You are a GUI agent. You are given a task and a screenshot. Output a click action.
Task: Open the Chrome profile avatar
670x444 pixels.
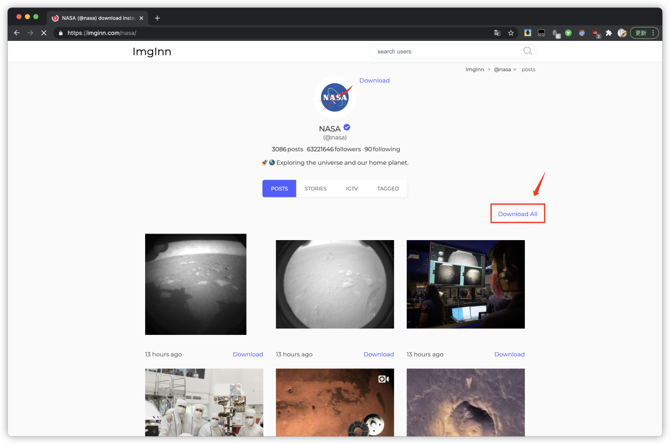pyautogui.click(x=622, y=33)
